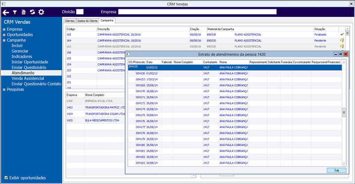355x184 pixels.
Task: Click the Contratante column header
Action: coord(210,62)
